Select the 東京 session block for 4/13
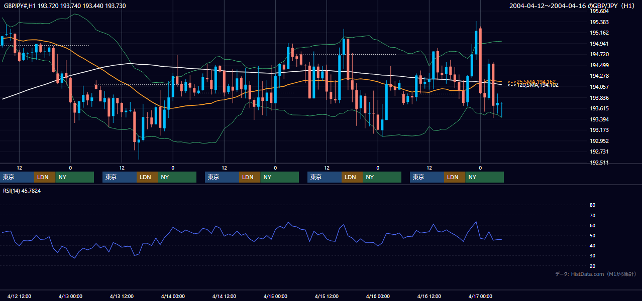The width and height of the screenshot is (642, 301). pos(120,177)
